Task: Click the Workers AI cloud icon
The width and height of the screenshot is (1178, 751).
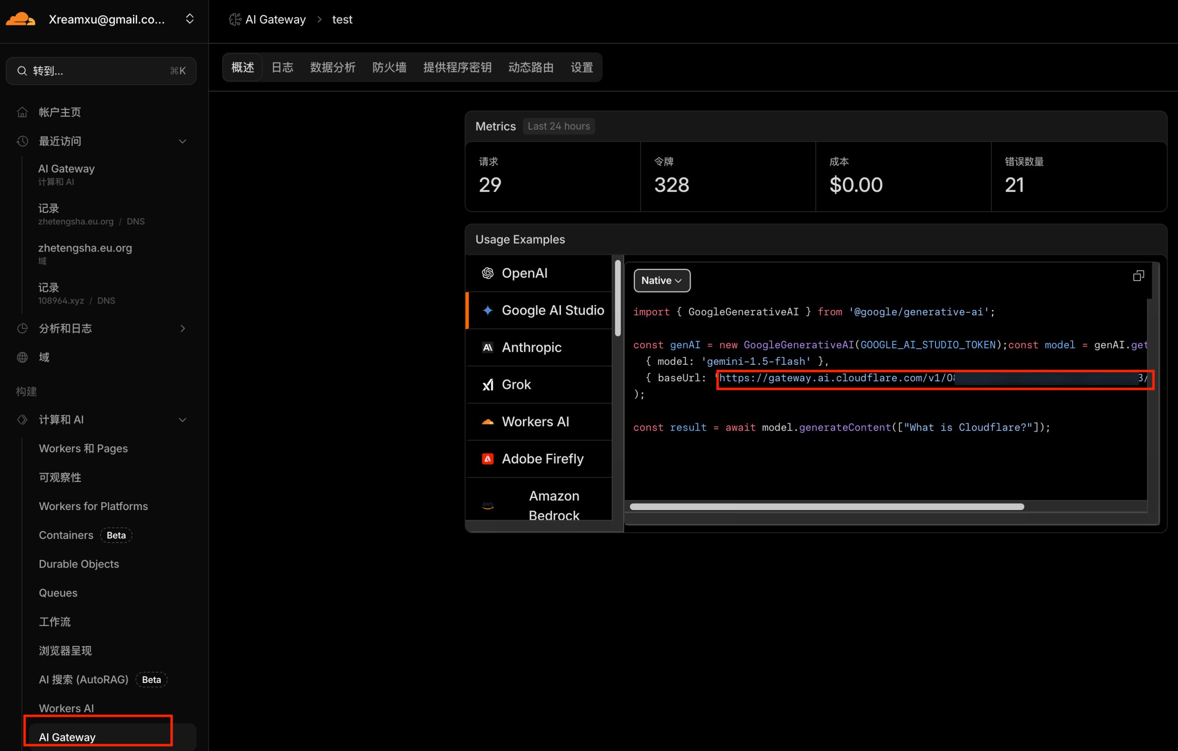Action: click(x=488, y=421)
